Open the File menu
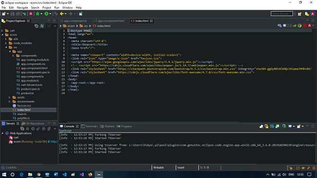This screenshot has width=317, height=178. (3, 8)
